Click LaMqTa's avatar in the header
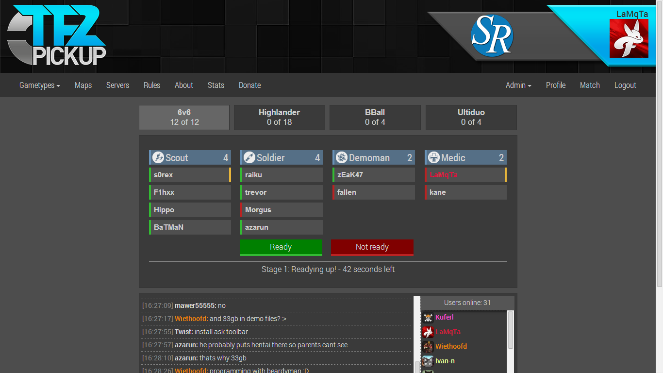 tap(629, 38)
